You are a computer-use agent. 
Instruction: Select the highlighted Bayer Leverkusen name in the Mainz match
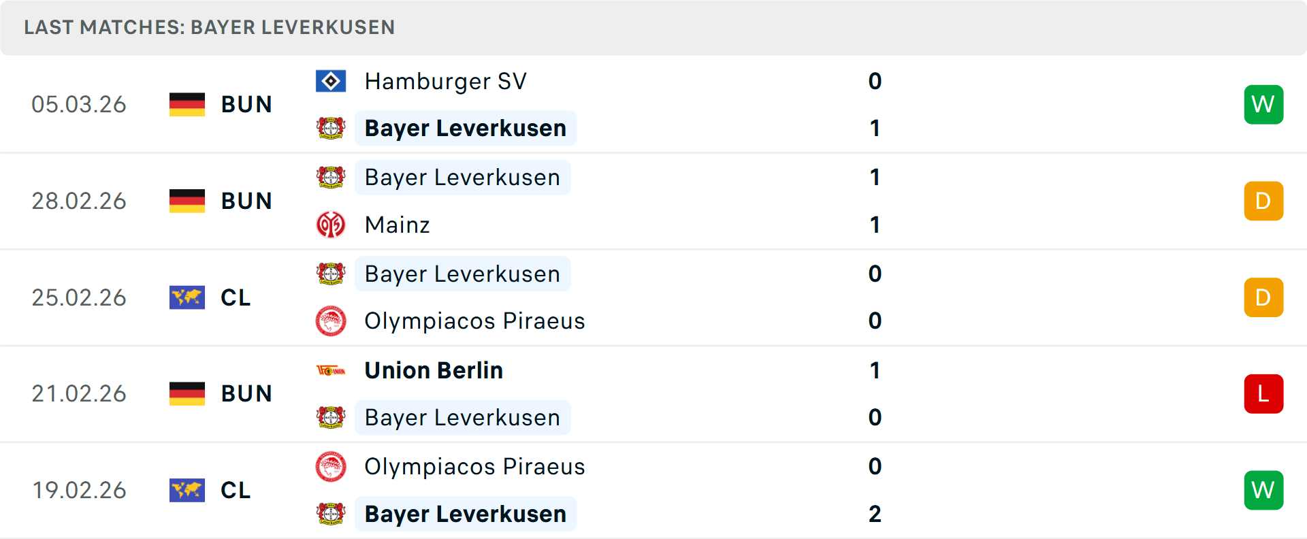coord(463,177)
